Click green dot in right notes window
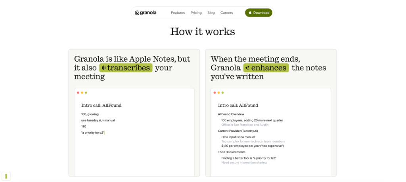 [x=222, y=93]
